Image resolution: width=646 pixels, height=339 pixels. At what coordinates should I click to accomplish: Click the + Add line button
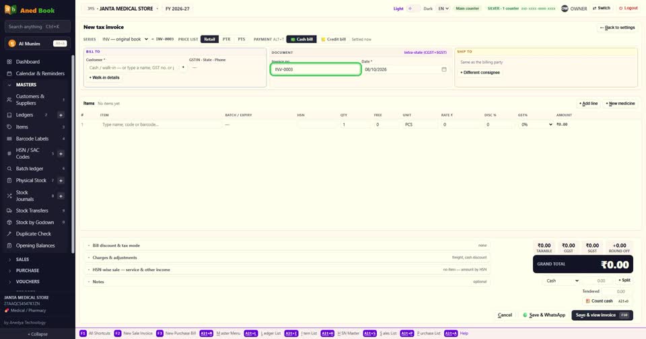[x=588, y=104]
